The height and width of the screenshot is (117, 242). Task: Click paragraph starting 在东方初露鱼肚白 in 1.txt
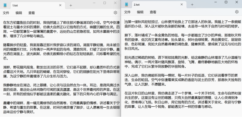tap(61, 29)
